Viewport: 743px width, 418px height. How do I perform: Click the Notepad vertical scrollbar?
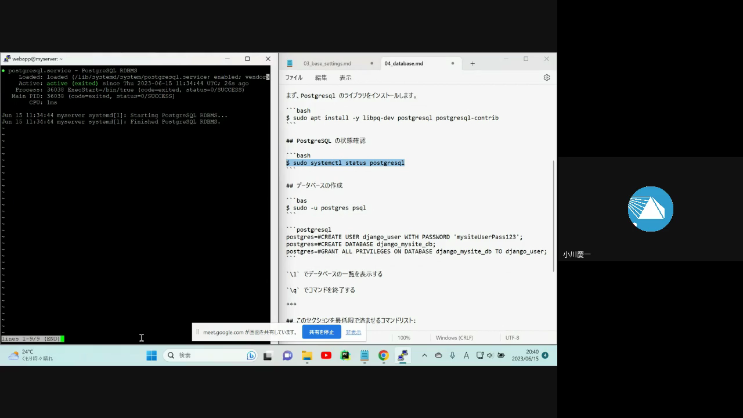(x=553, y=215)
